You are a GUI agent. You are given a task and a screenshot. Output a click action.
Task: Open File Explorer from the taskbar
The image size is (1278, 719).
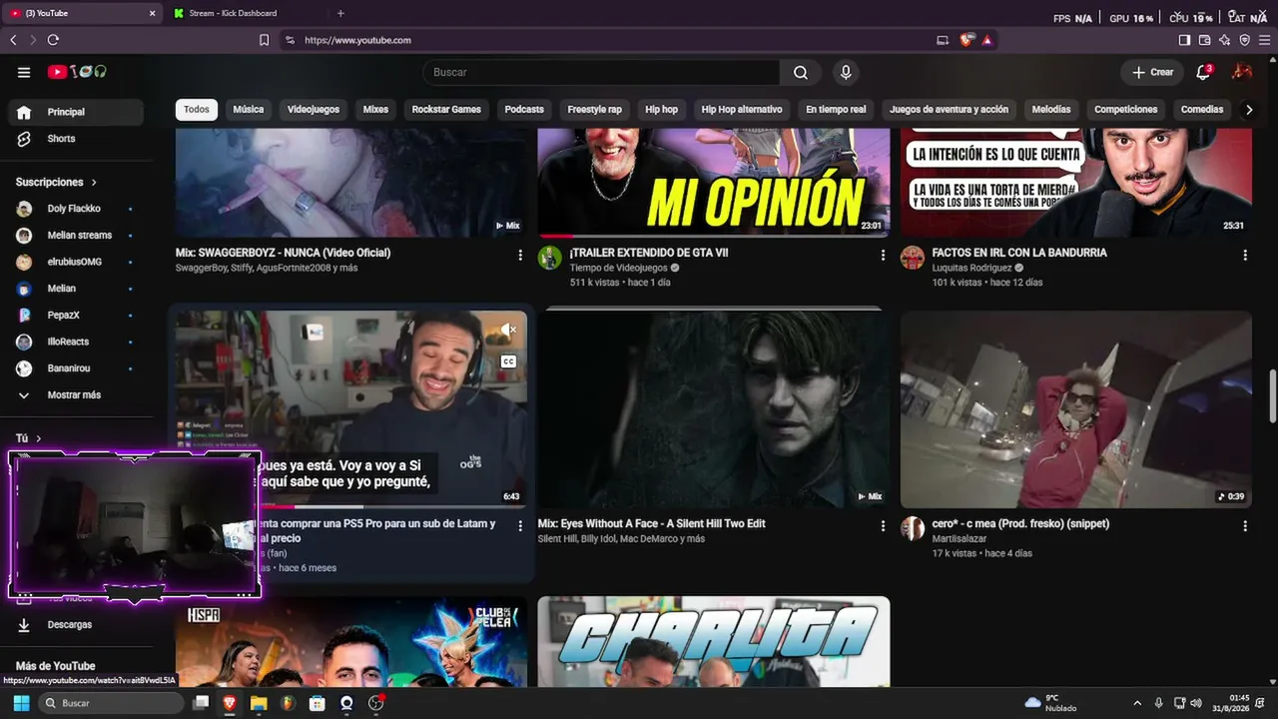pos(259,703)
